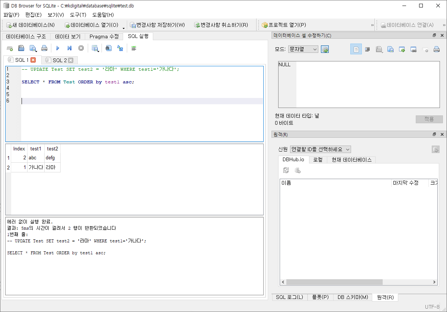Close the SQL 2 tab

point(71,60)
